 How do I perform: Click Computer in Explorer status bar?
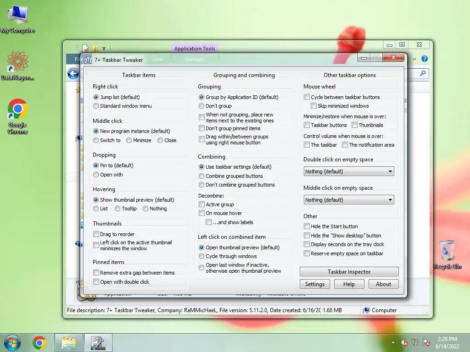[x=380, y=310]
